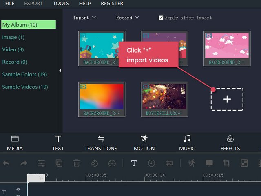Switch to the MEDIA tab

point(15,143)
